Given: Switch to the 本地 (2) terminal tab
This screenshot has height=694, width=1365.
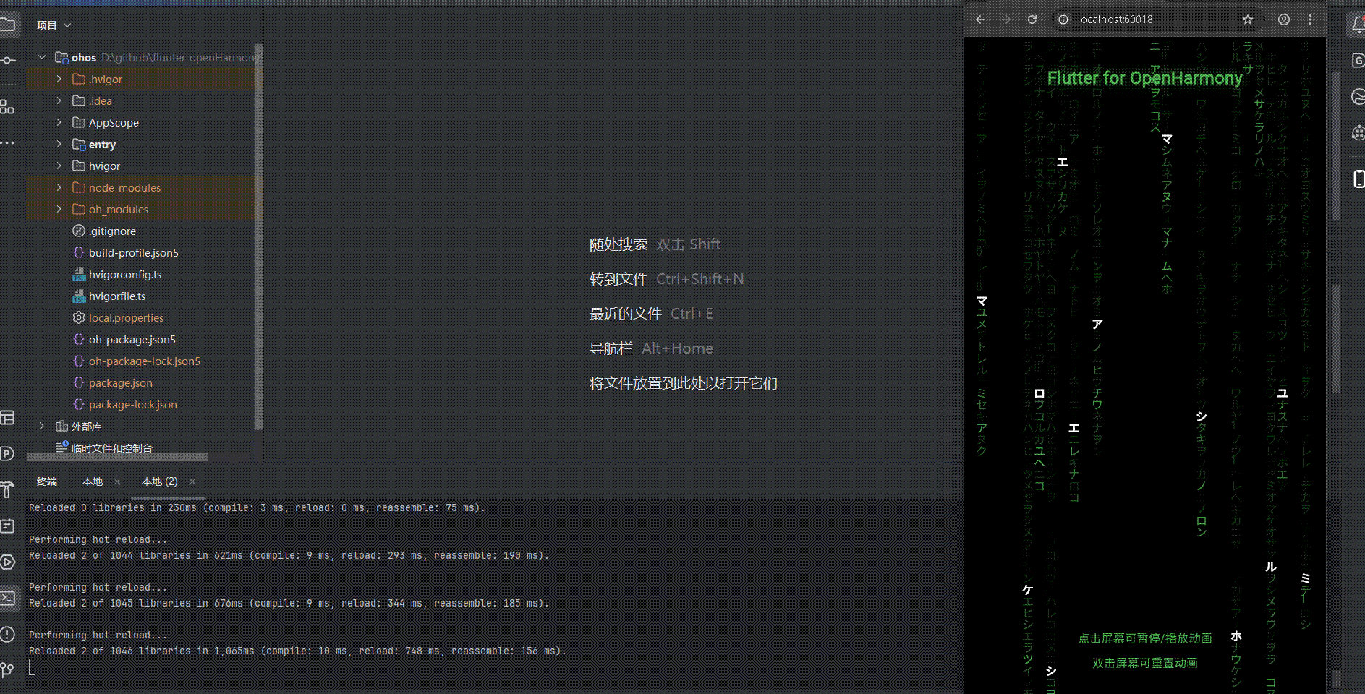Looking at the screenshot, I should tap(159, 481).
